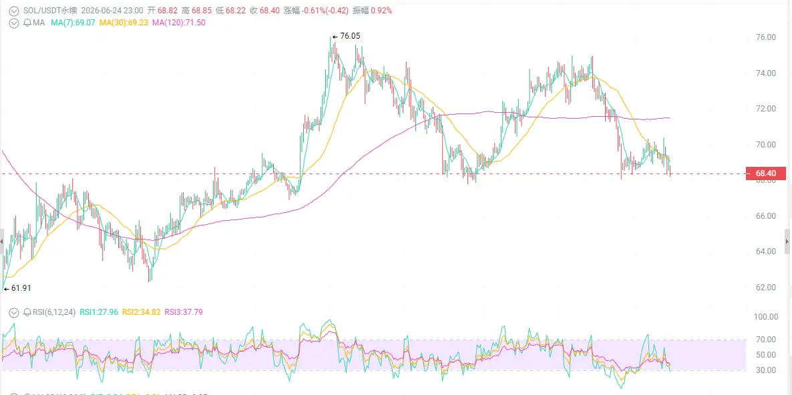This screenshot has width=792, height=395.
Task: Click the 30.00 RSI axis label
Action: point(766,370)
